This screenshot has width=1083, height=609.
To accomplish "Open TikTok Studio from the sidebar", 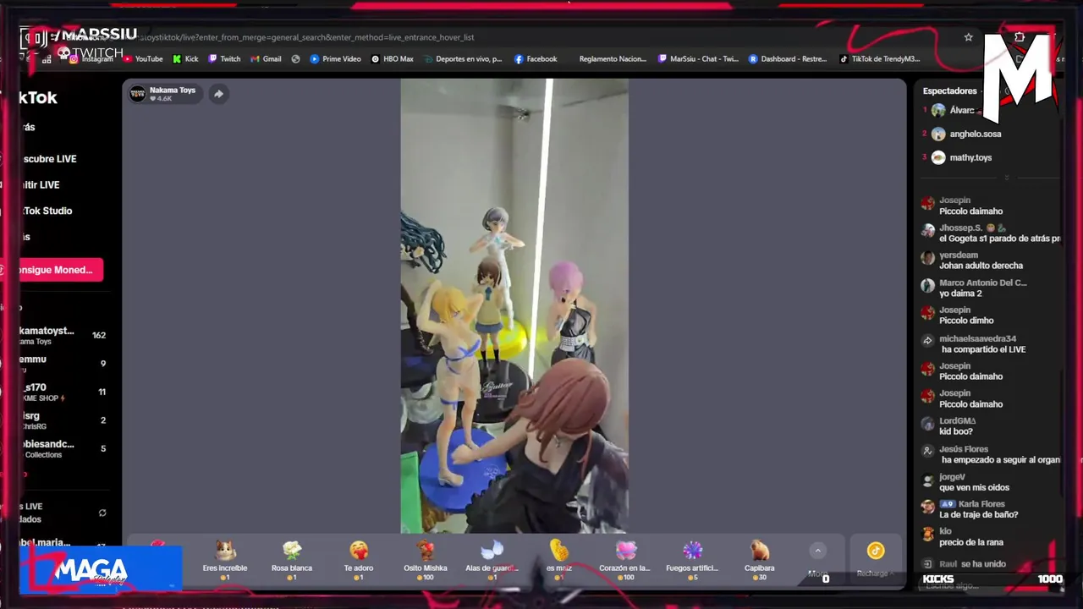I will point(47,211).
